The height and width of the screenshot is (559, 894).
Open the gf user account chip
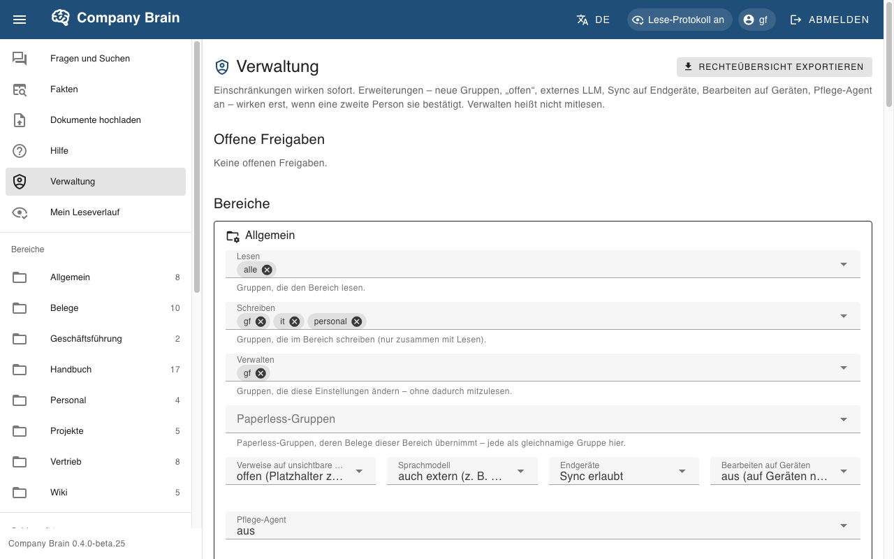click(757, 20)
